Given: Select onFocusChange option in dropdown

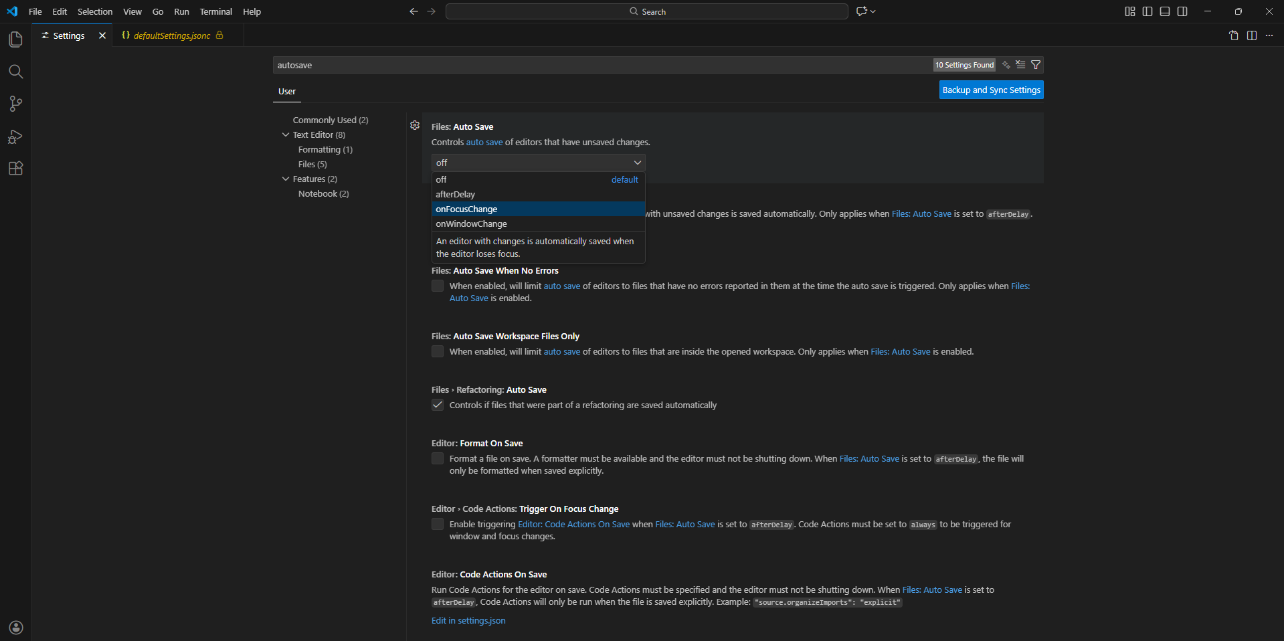Looking at the screenshot, I should tap(539, 209).
